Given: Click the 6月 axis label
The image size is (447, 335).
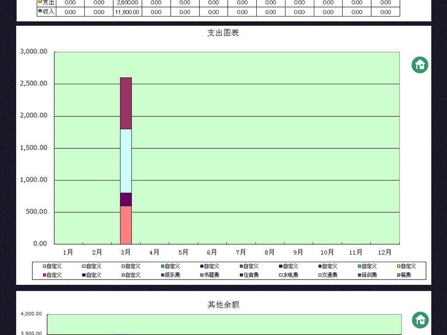Looking at the screenshot, I should point(212,252).
